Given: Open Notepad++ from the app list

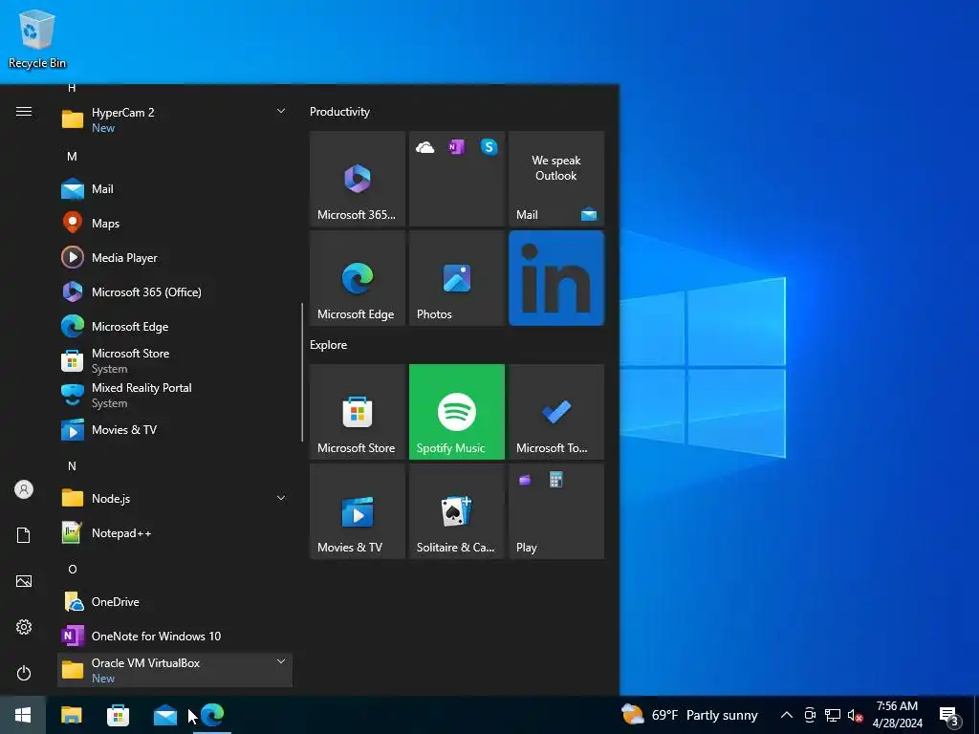Looking at the screenshot, I should pyautogui.click(x=175, y=532).
